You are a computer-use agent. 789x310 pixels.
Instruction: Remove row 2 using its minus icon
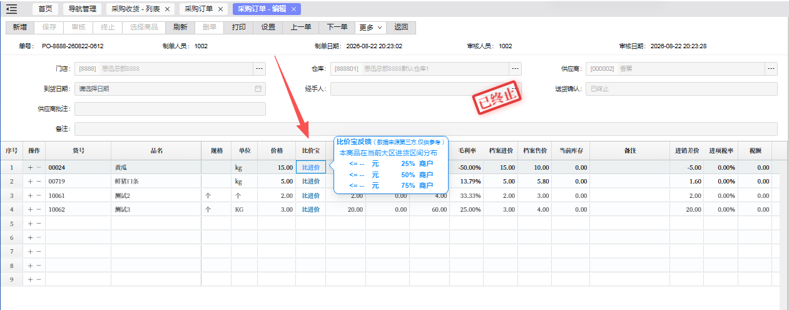39,182
